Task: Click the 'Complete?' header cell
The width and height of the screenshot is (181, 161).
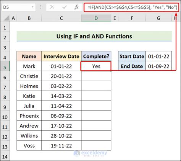Action: 96,56
